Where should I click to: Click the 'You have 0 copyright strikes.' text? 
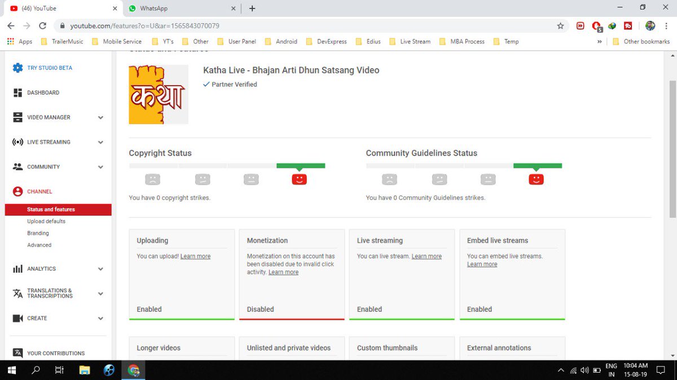170,198
